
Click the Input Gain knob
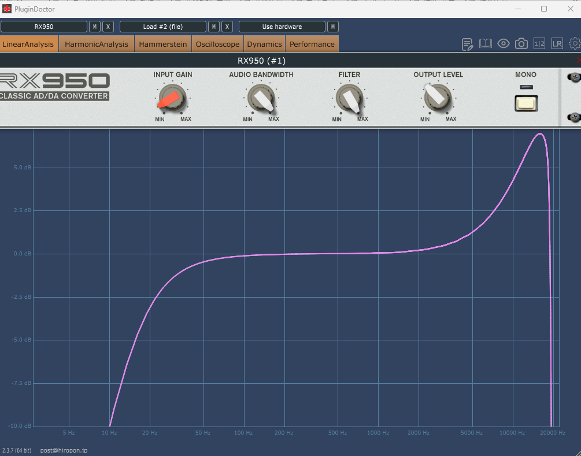(172, 98)
